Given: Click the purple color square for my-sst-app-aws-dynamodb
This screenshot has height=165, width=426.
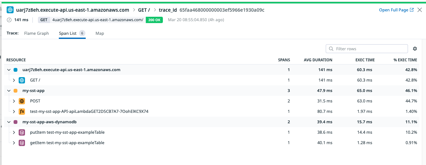Looking at the screenshot, I should click(15, 122).
